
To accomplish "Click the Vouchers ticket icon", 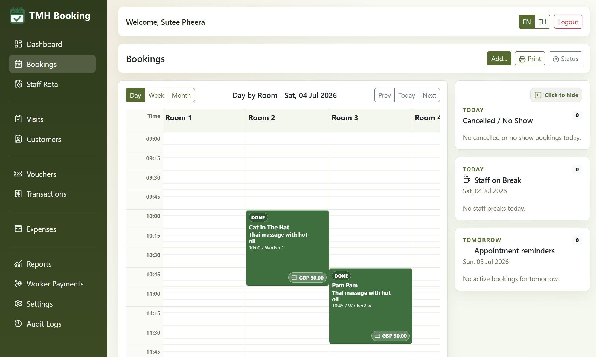I will 18,174.
